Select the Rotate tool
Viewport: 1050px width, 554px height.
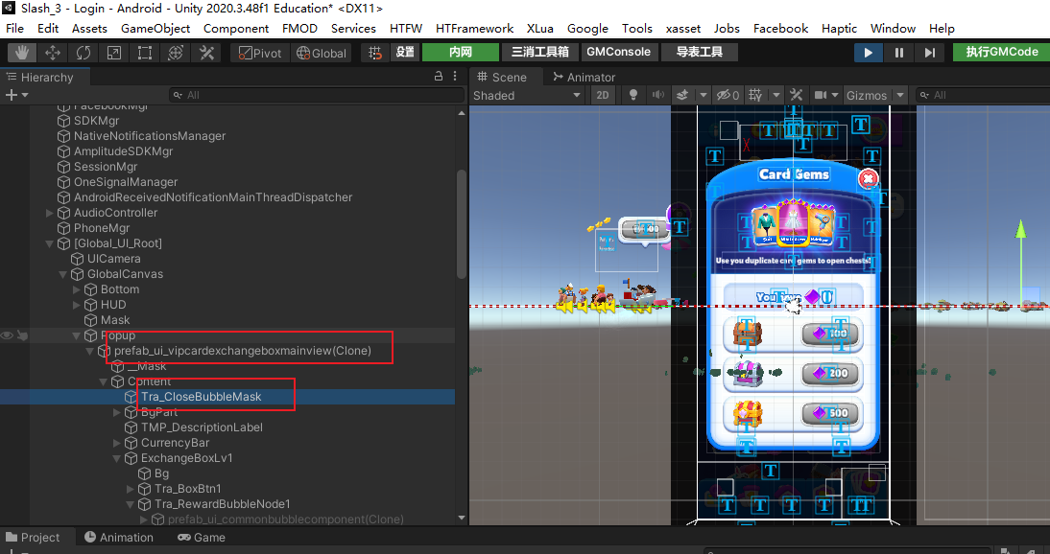(x=84, y=52)
